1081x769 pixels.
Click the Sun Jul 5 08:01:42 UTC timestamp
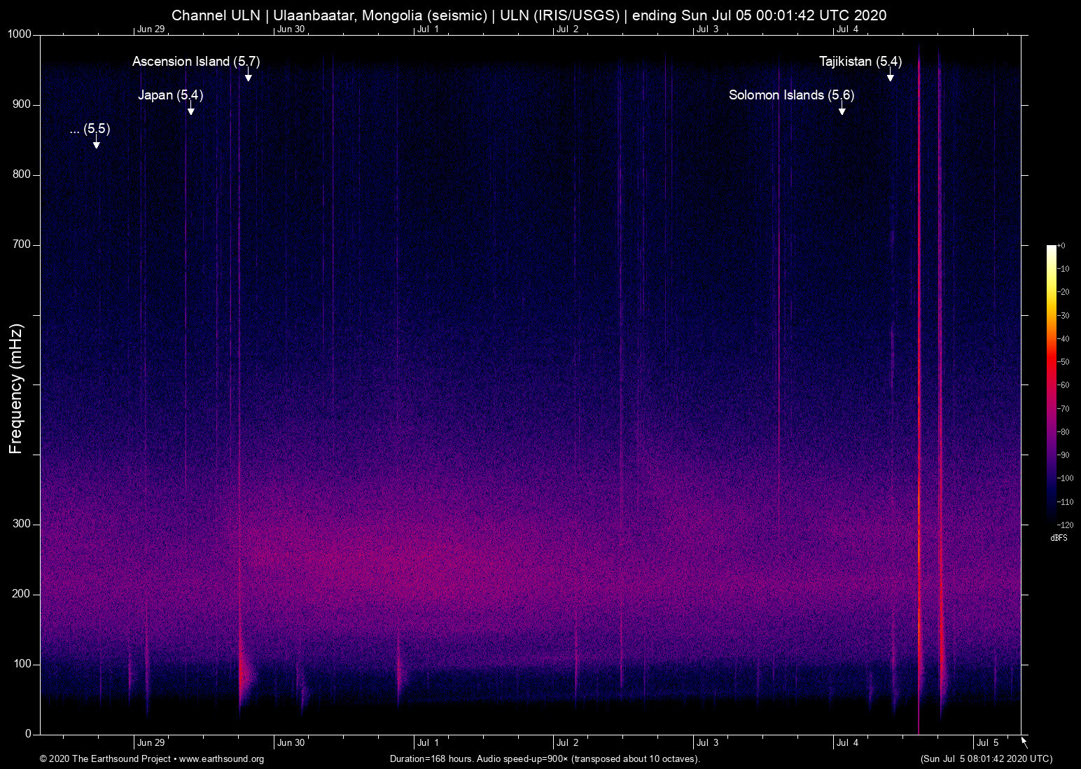click(x=986, y=759)
